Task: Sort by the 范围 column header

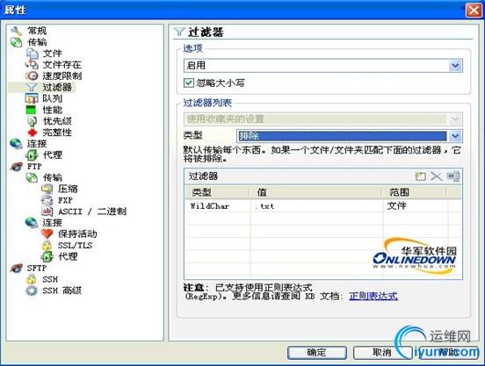Action: pyautogui.click(x=415, y=192)
